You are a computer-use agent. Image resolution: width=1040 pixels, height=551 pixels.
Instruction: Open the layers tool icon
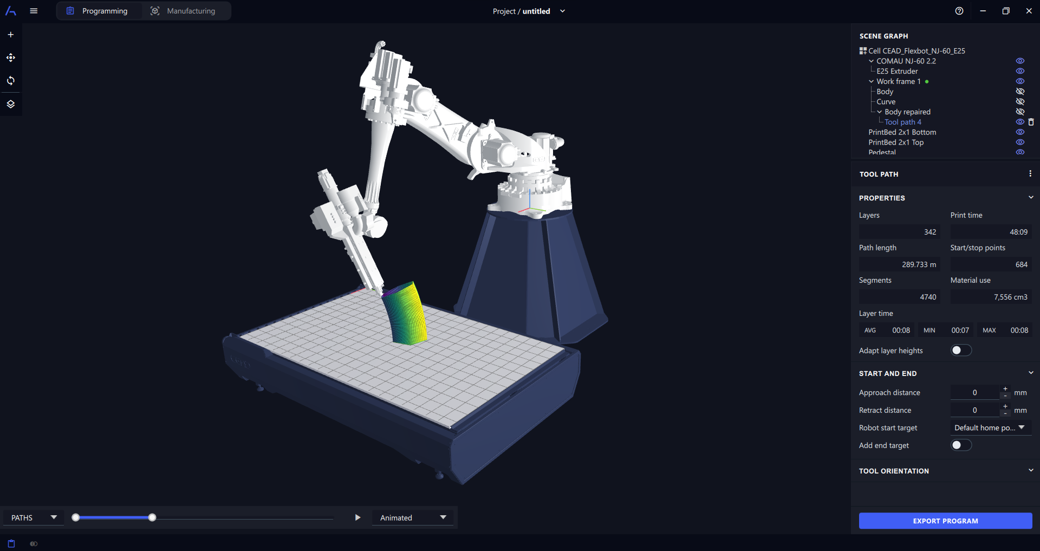[11, 104]
